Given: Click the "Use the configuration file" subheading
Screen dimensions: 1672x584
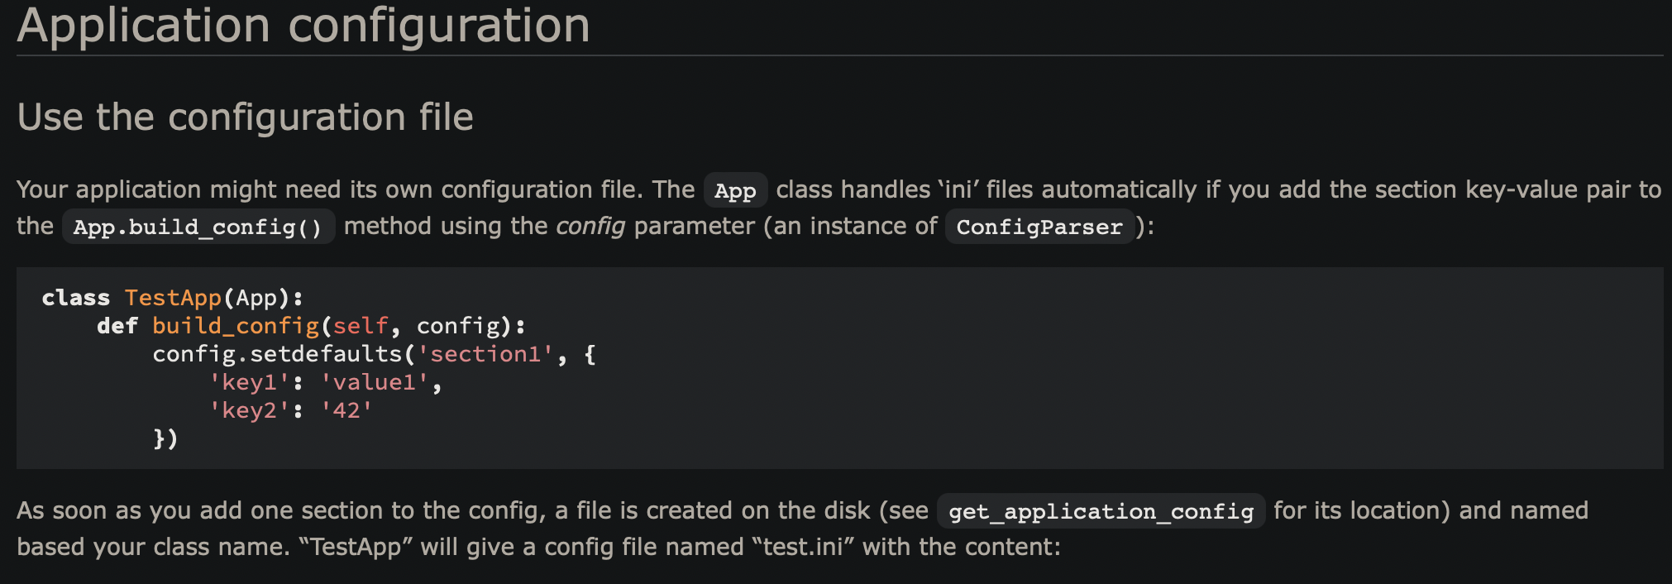Looking at the screenshot, I should point(245,117).
